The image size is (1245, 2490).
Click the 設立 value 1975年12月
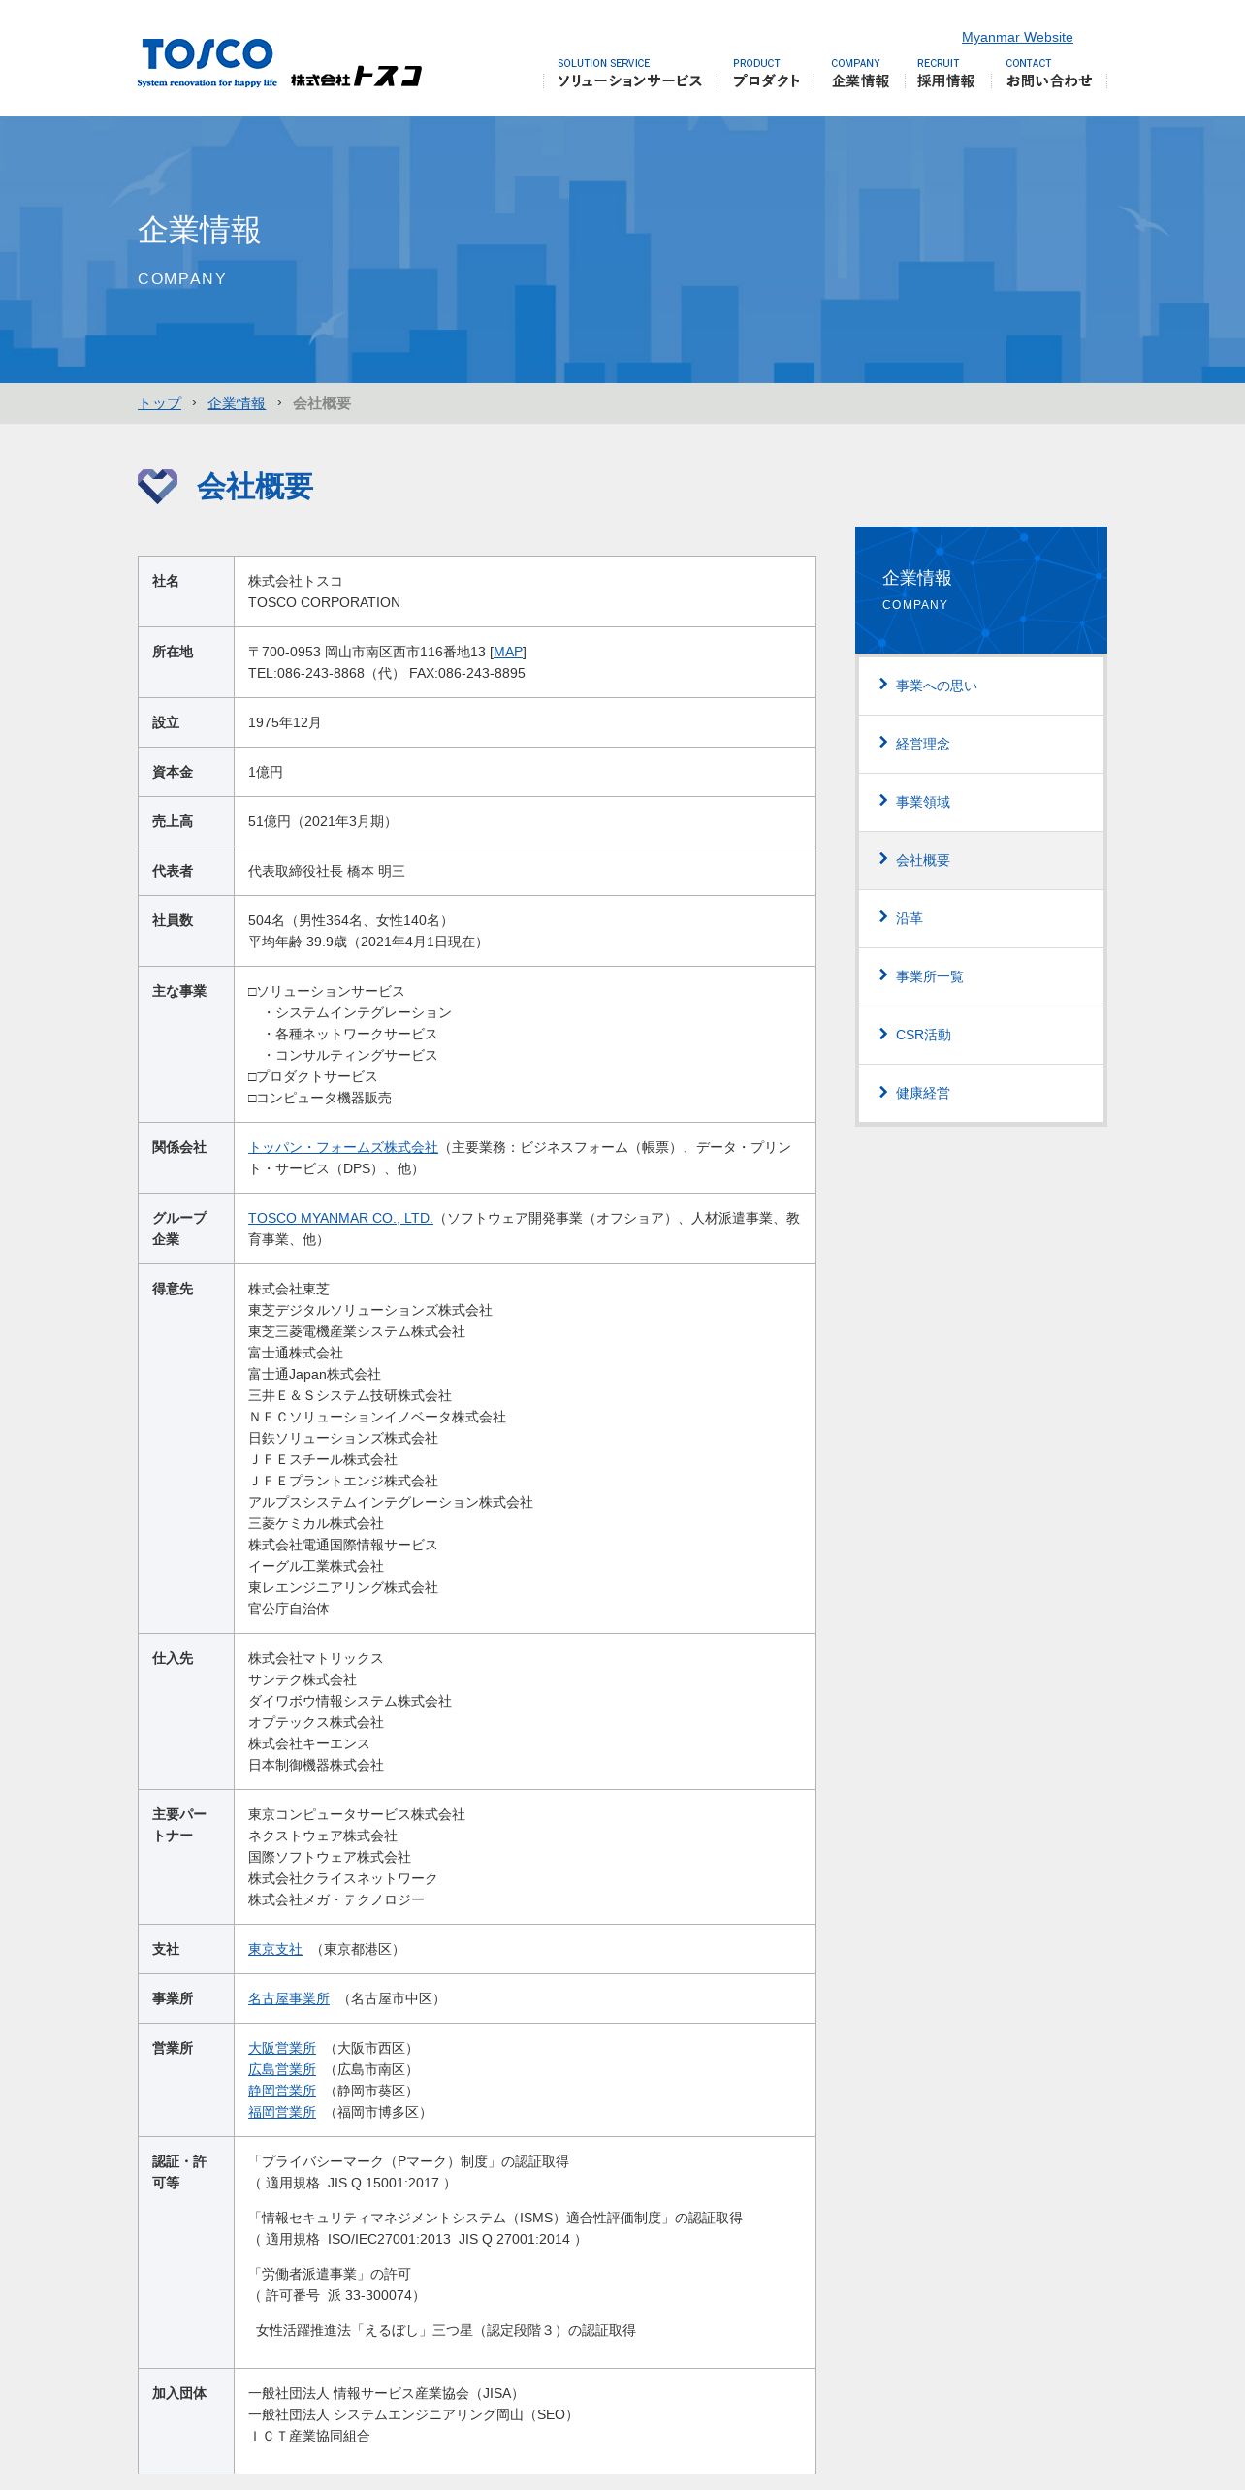coord(285,722)
